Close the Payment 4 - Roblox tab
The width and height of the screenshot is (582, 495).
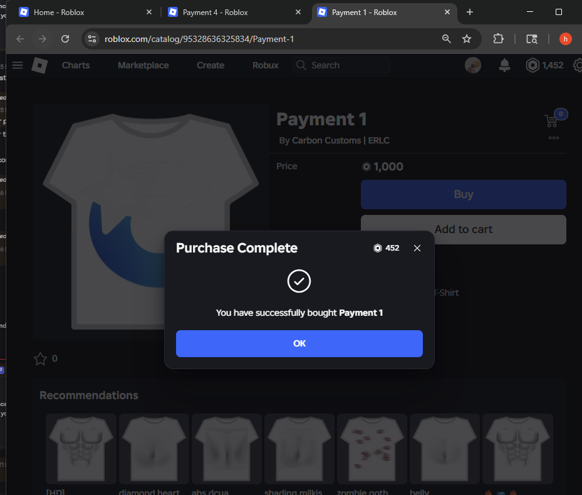298,13
